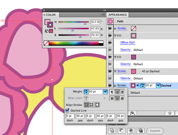The image size is (178, 135).
Task: Select the None swatch in color spectrum
Action: [46, 43]
